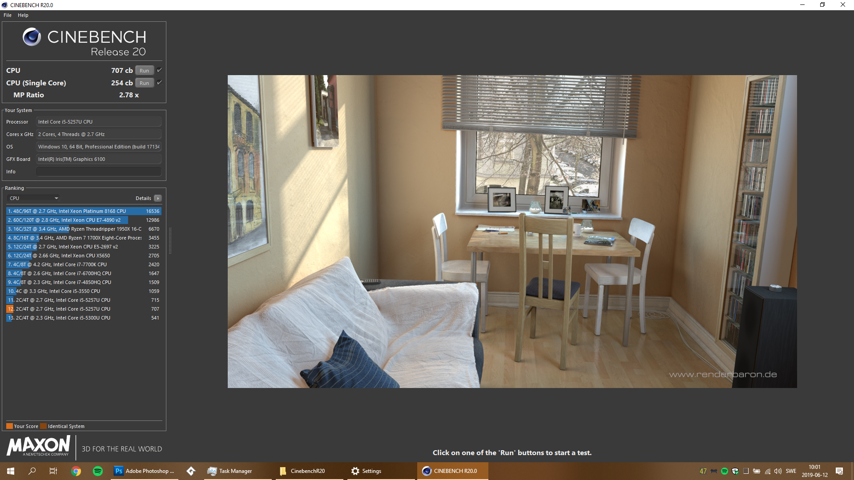This screenshot has width=854, height=480.
Task: Click the orange Your Score legend swatch
Action: 9,426
